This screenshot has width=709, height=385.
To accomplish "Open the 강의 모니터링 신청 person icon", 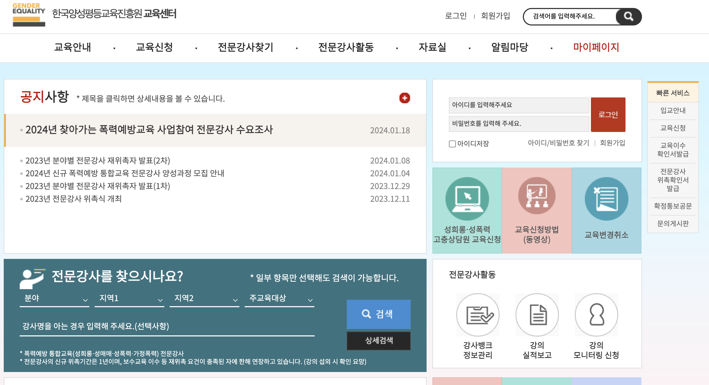I will click(596, 315).
